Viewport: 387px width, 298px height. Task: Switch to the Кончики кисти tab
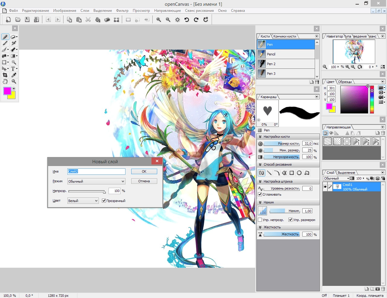point(285,36)
